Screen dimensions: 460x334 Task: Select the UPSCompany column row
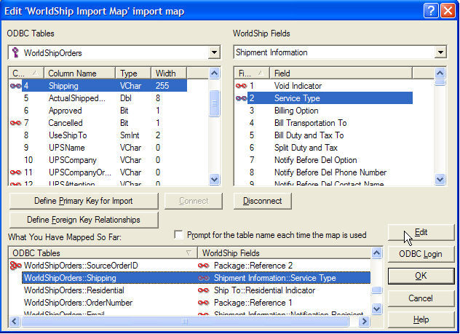(x=98, y=160)
